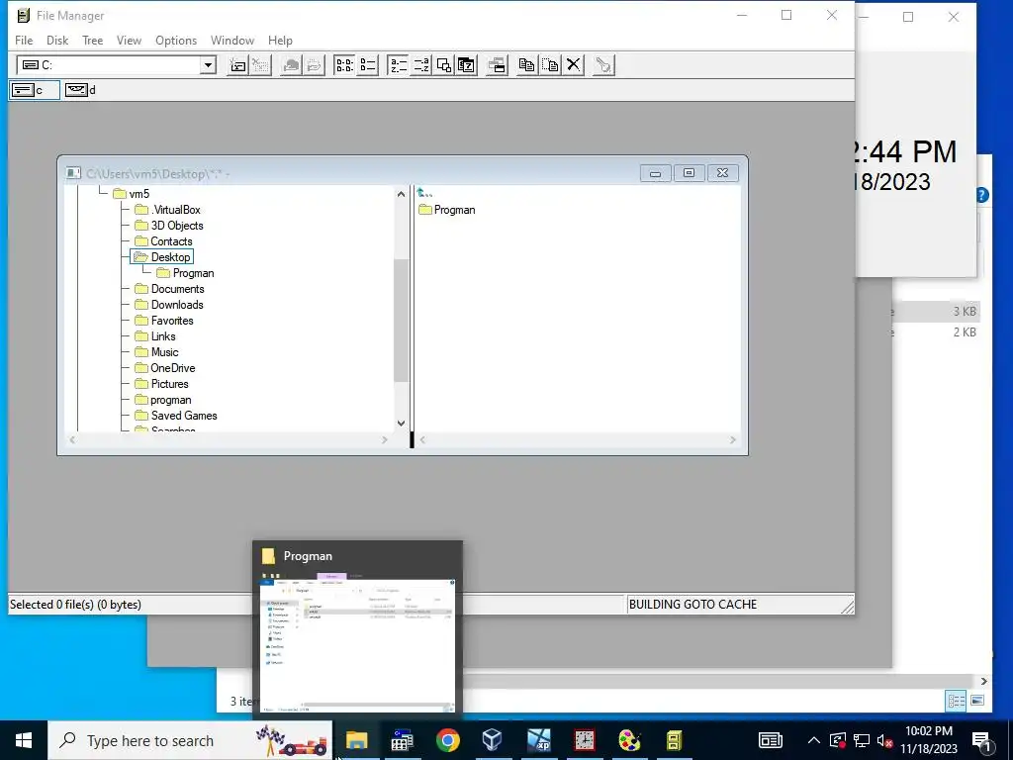
Task: Switch to names-only file view icon
Action: coord(343,65)
